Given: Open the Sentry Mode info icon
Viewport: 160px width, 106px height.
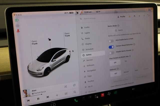Looking at the screenshot, I should coord(118,26).
